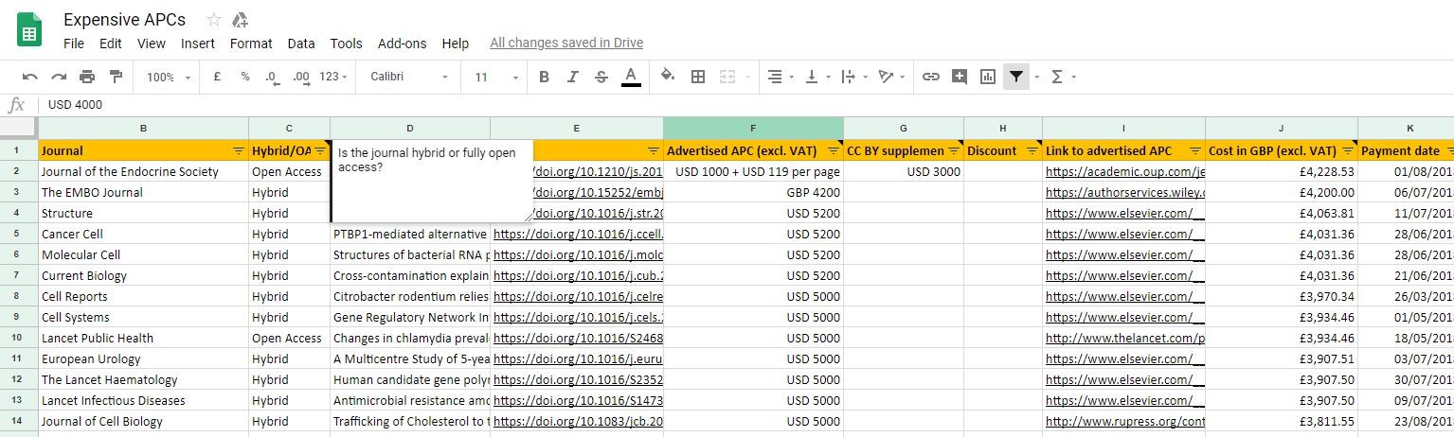
Task: Open the zoom level dropdown
Action: [x=169, y=77]
